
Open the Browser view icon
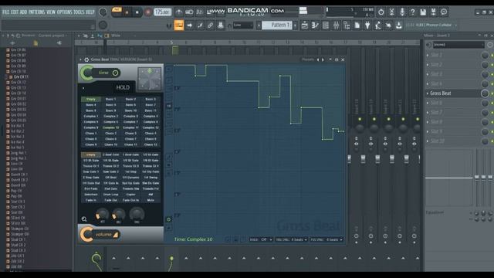(347, 25)
